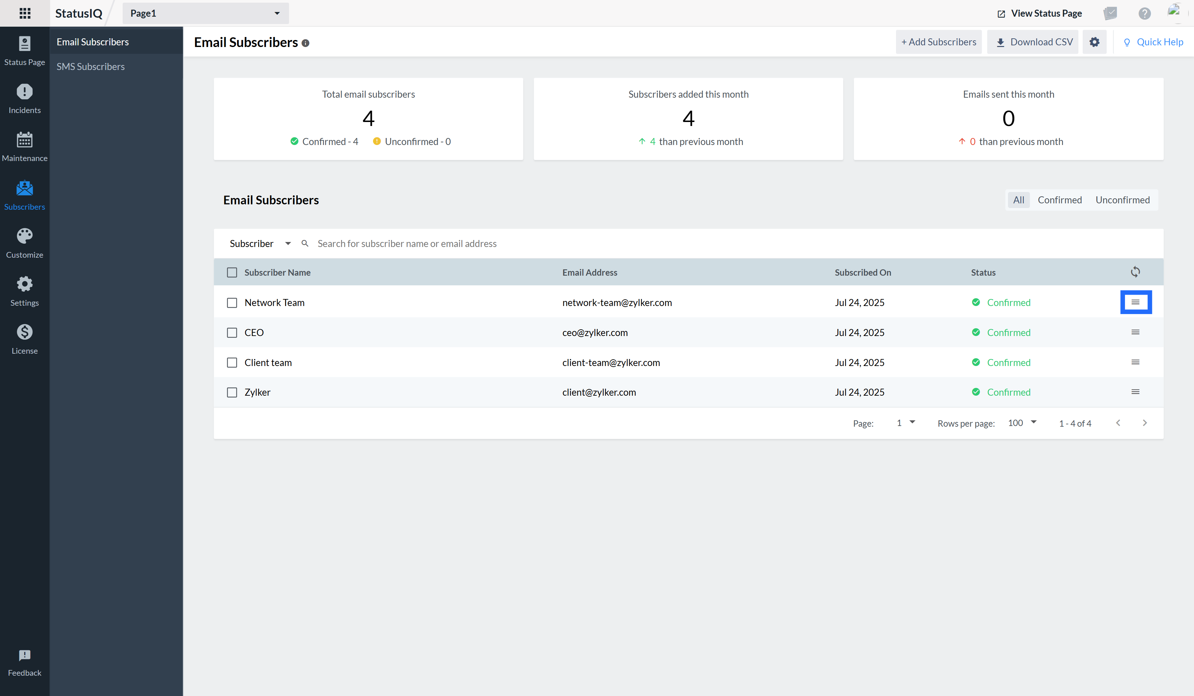Open the apps grid launcher icon
Image resolution: width=1194 pixels, height=696 pixels.
click(25, 13)
